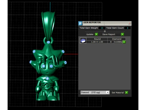Click the "0.030tw" weight cell
The height and width of the screenshot is (110, 146).
coord(118,42)
